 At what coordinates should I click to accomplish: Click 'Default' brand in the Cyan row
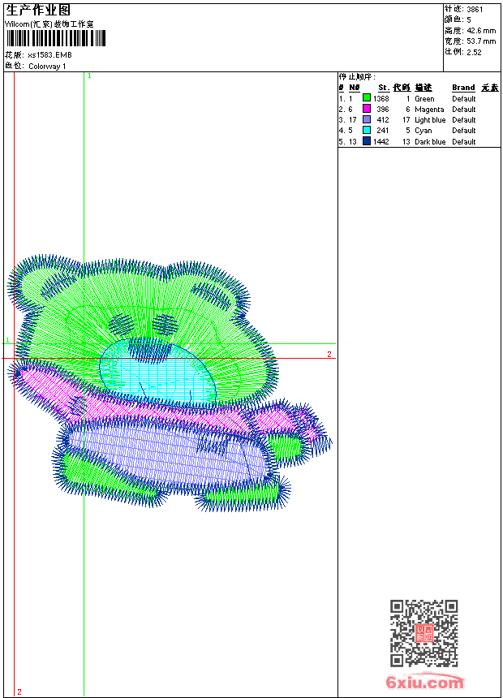click(x=464, y=131)
